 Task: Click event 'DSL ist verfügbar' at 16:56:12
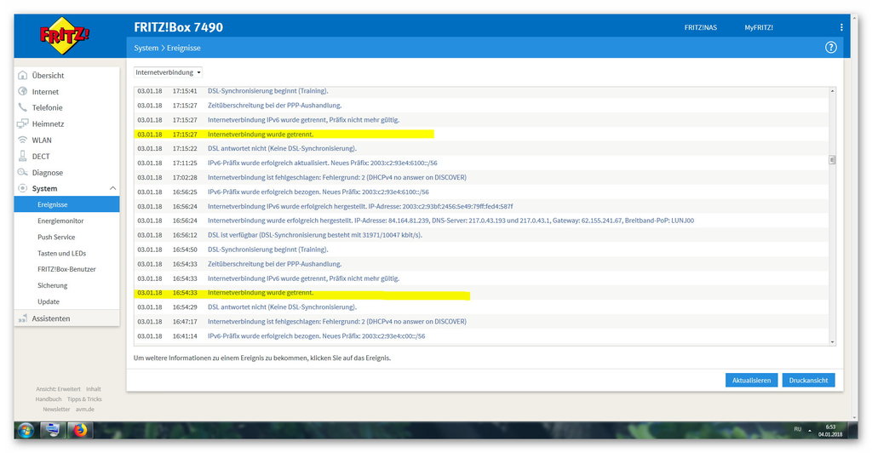pyautogui.click(x=482, y=235)
